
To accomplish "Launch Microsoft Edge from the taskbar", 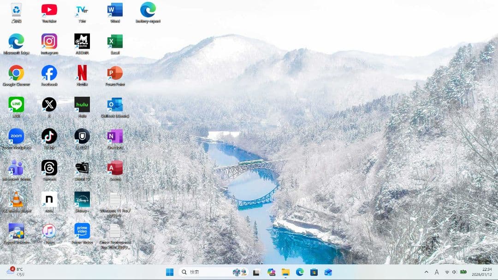I will click(301, 272).
